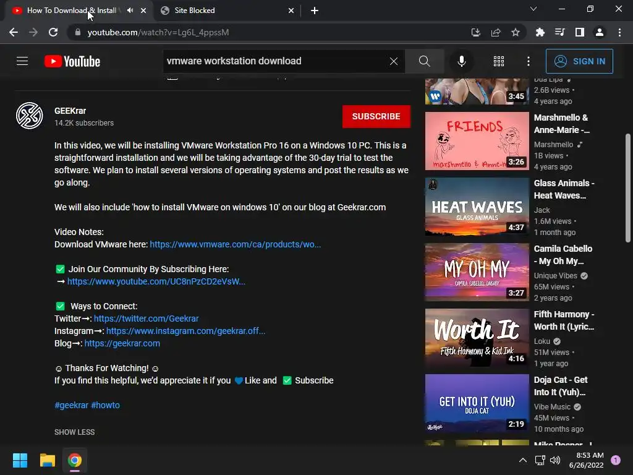Open the GEEKrar channel name link
The height and width of the screenshot is (475, 633).
coord(70,111)
